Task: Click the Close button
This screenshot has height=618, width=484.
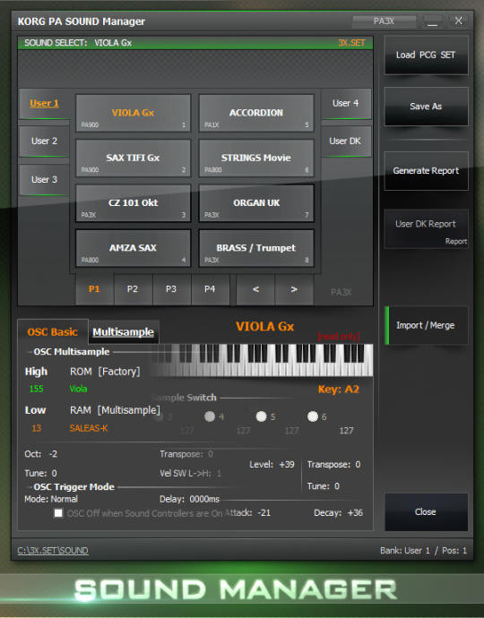Action: pos(426,512)
